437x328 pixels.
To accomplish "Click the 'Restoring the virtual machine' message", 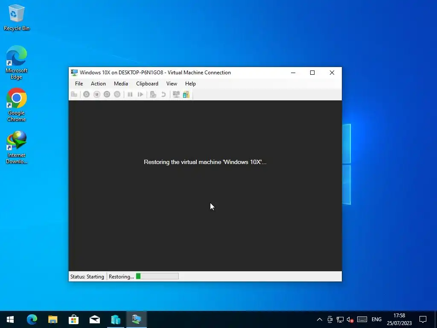I will pos(205,162).
